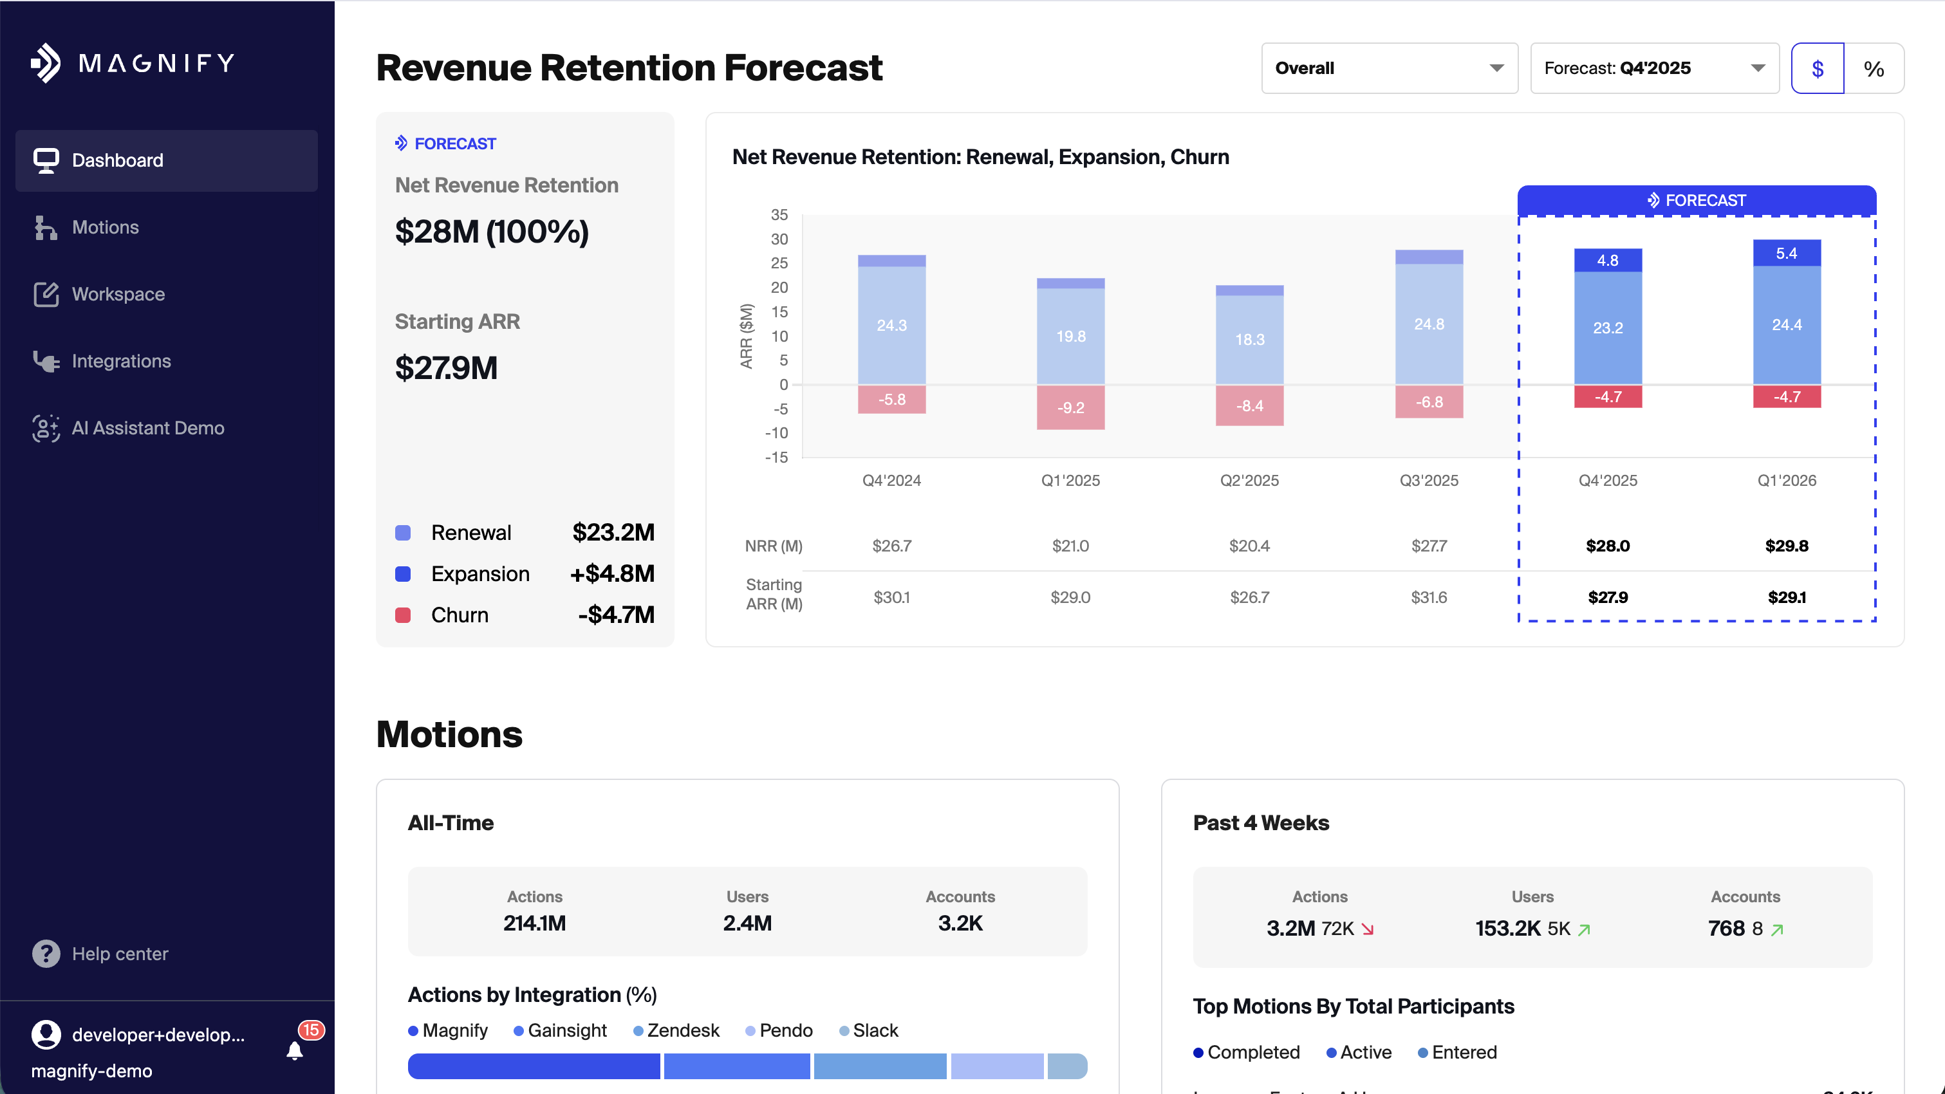
Task: Click the Integrations plug icon
Action: [x=45, y=361]
